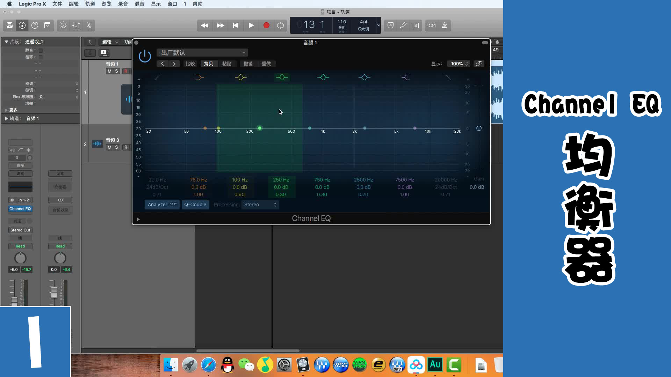Collapse the 片段 region inspector triangle

click(6, 42)
